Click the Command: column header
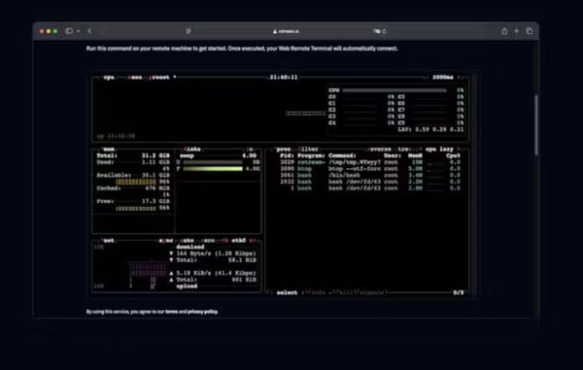This screenshot has height=370, width=583. point(342,155)
